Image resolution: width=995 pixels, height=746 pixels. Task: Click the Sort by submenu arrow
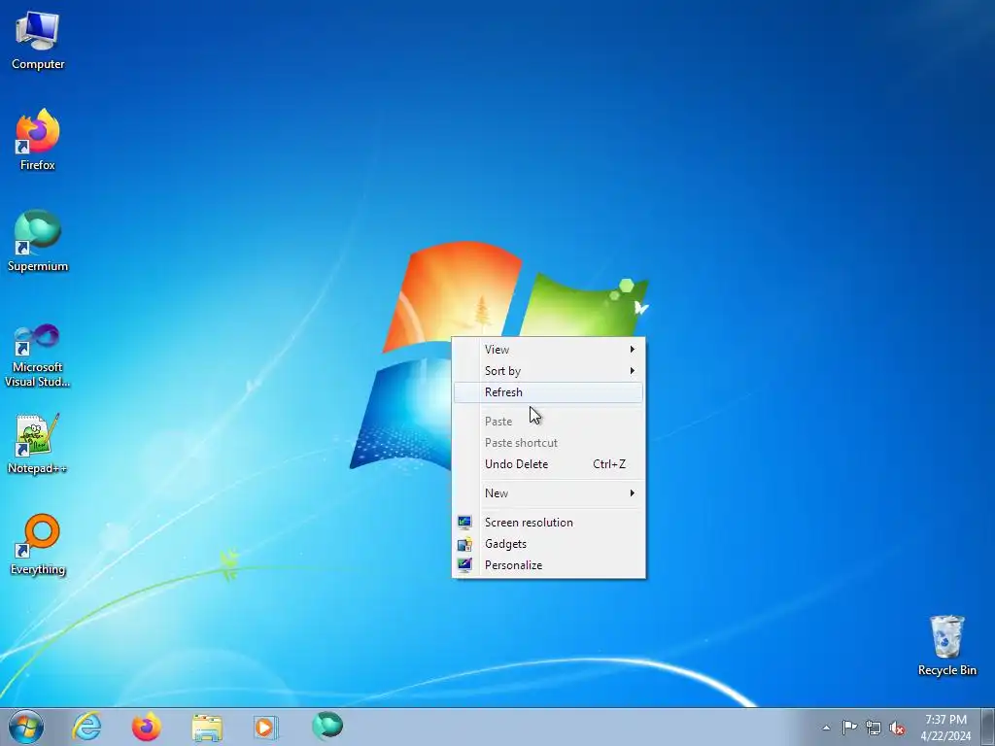coord(632,371)
